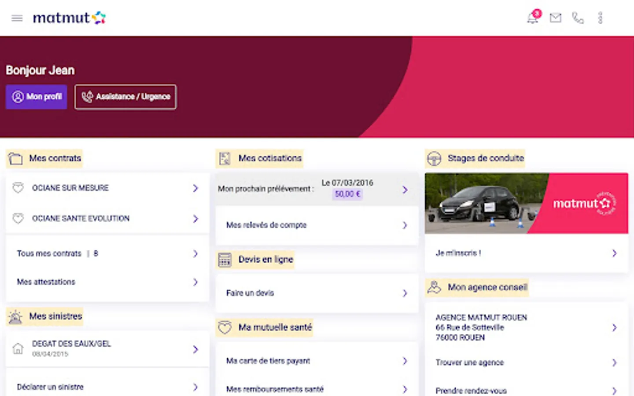
Task: Click the Mes contrats heading
Action: [55, 158]
